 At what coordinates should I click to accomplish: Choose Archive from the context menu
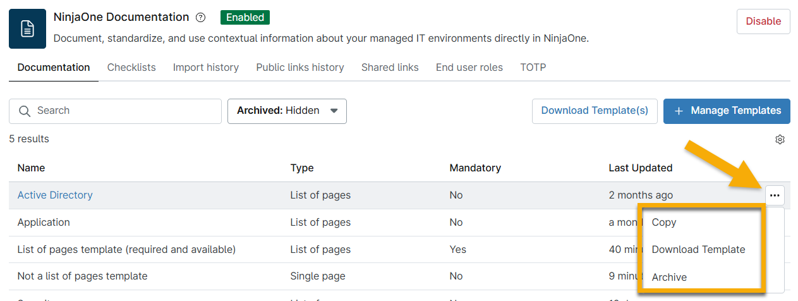(669, 277)
